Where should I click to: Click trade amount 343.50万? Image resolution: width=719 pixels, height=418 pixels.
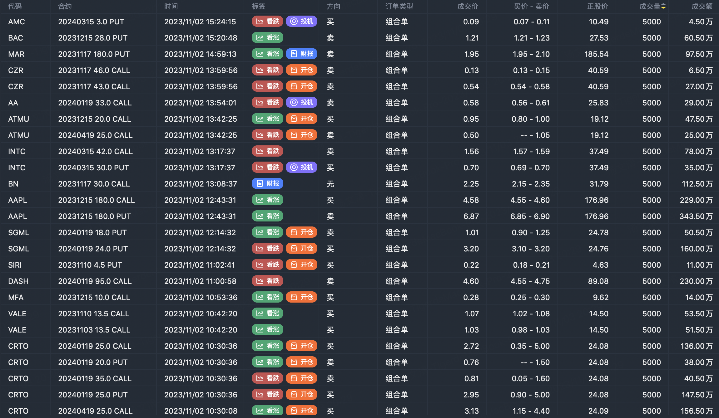696,216
